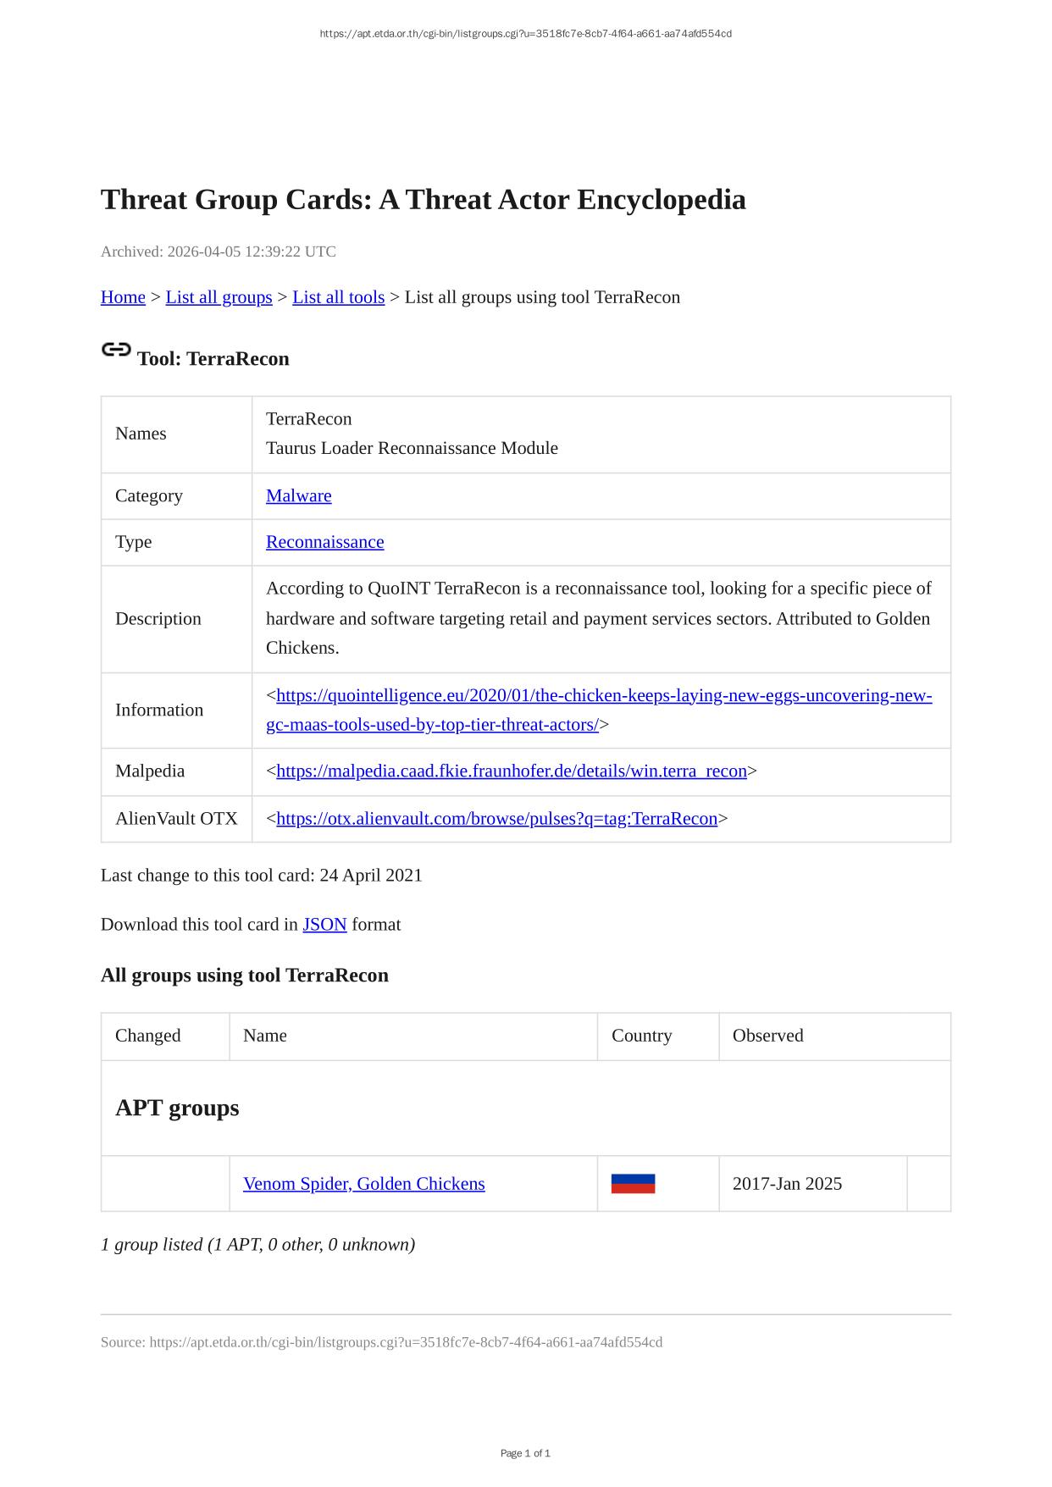This screenshot has width=1052, height=1487.
Task: Click the chain-link icon beside Tool: TerraRecon
Action: point(116,350)
